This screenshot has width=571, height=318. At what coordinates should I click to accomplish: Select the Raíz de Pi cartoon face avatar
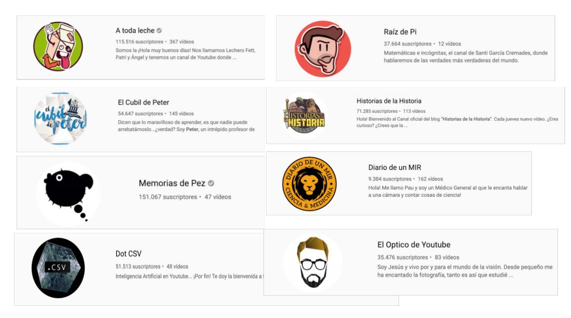coord(322,49)
